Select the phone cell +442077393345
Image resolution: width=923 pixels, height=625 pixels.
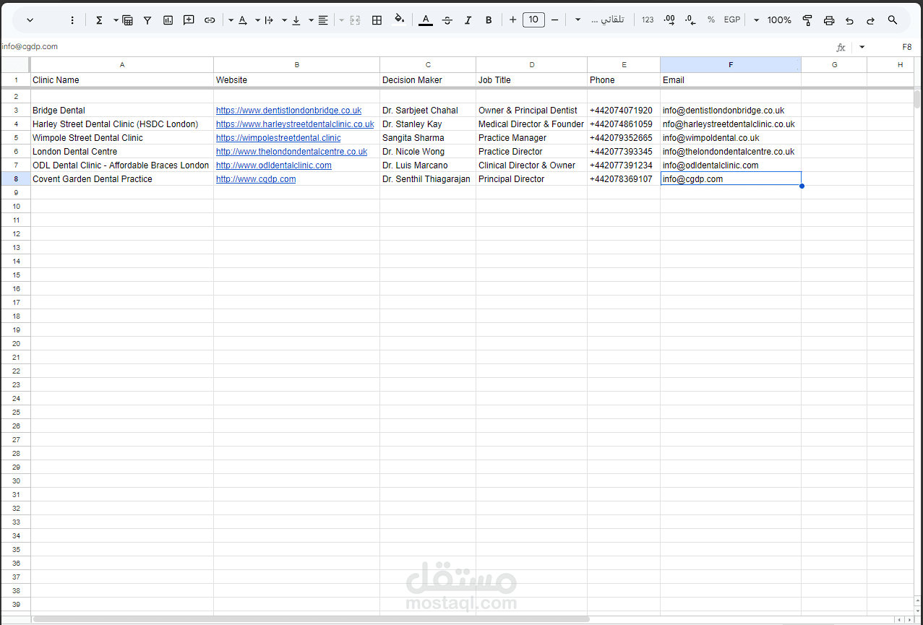click(624, 152)
